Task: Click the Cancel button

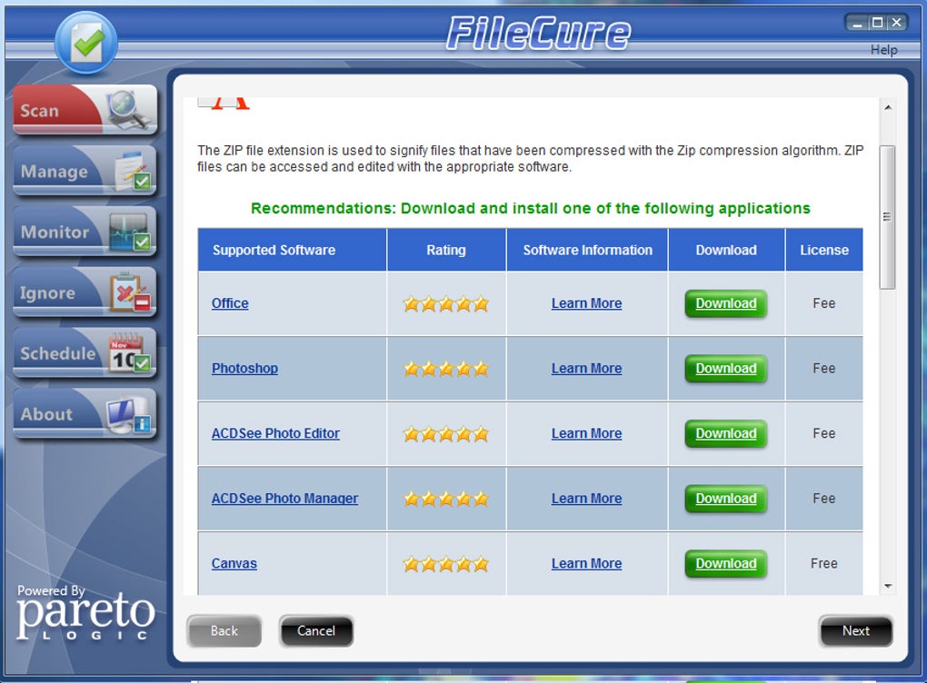Action: tap(316, 631)
